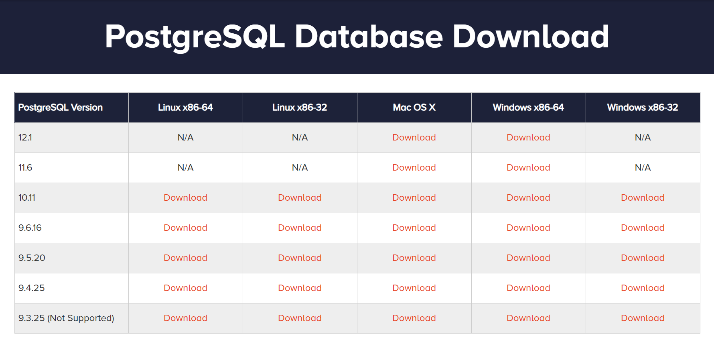
Task: Download PostgreSQL 10.11 for Linux x86-64
Action: (185, 197)
